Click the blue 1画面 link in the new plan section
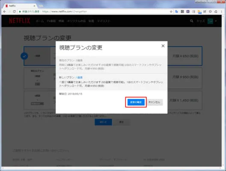The height and width of the screenshot is (171, 226). [x=80, y=77]
